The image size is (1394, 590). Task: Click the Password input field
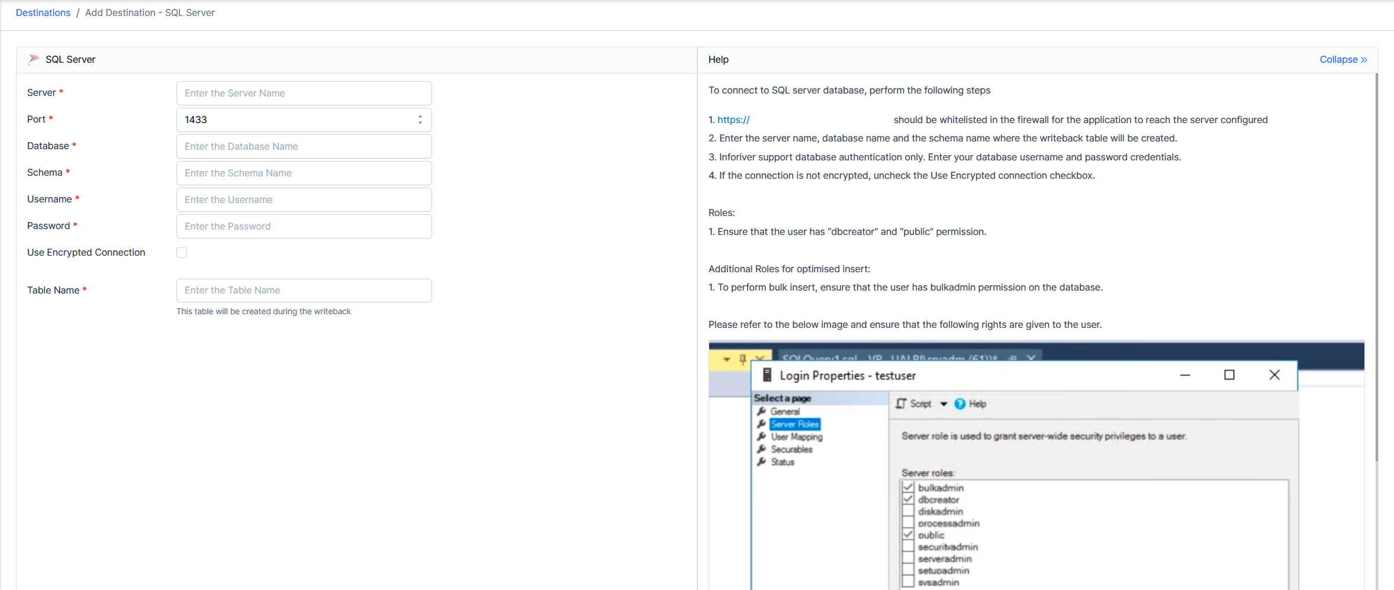(x=304, y=226)
